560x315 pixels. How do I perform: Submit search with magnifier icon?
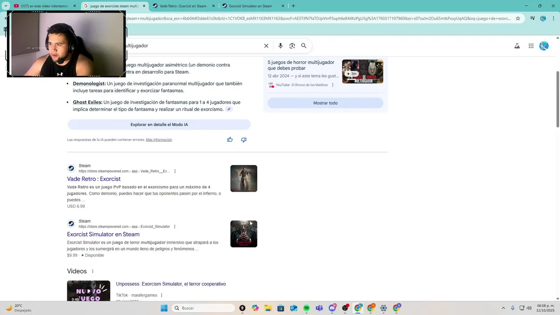[x=304, y=45]
